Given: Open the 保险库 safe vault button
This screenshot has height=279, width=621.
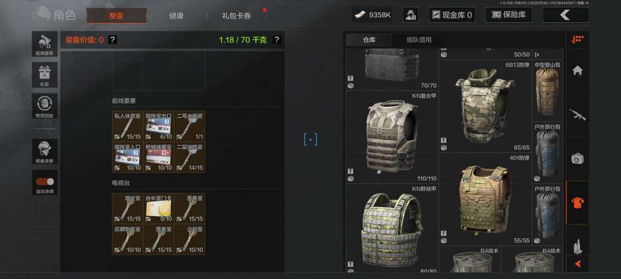Looking at the screenshot, I should click(x=508, y=15).
